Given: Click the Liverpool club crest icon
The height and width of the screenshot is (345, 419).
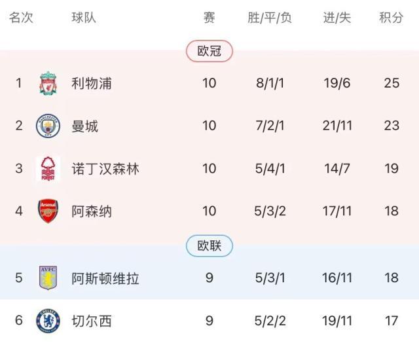Looking at the screenshot, I should (x=47, y=83).
